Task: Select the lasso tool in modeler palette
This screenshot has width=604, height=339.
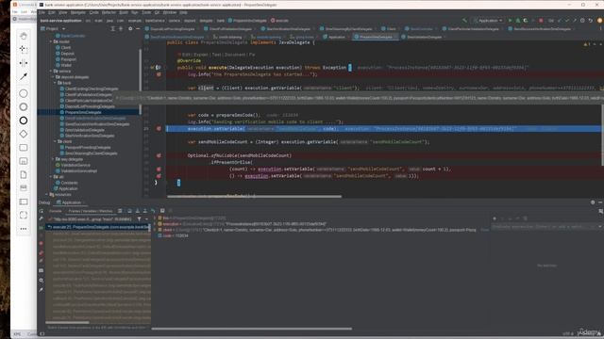Action: (x=24, y=49)
